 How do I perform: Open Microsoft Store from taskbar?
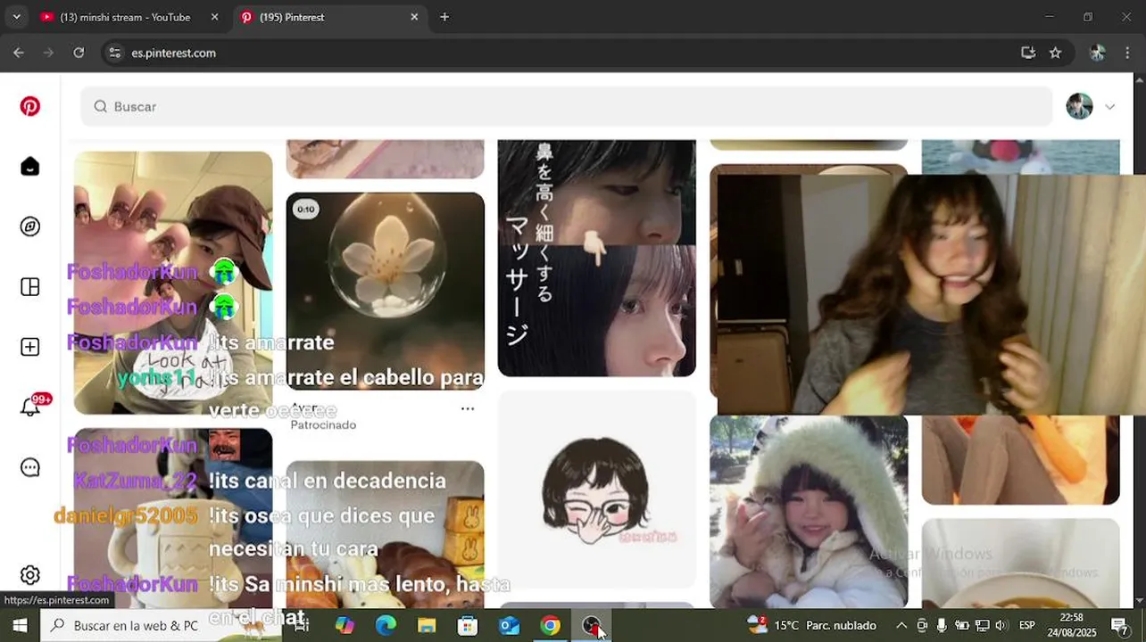pyautogui.click(x=468, y=626)
